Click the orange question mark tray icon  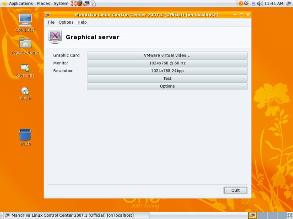pos(241,3)
